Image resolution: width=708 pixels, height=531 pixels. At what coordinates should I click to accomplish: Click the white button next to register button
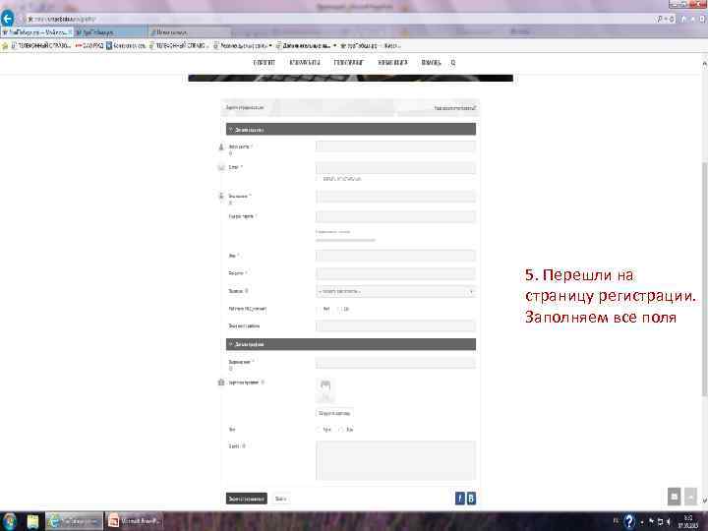280,499
